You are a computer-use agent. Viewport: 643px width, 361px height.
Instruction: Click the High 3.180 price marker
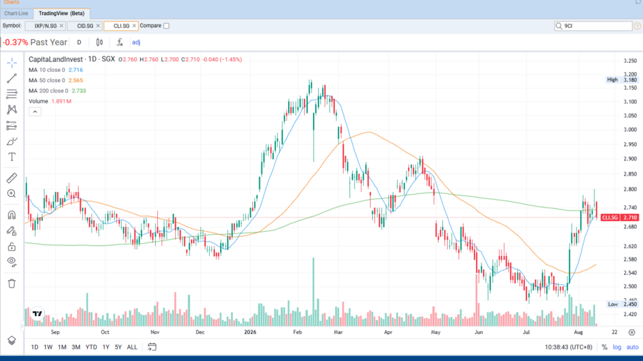tap(622, 80)
